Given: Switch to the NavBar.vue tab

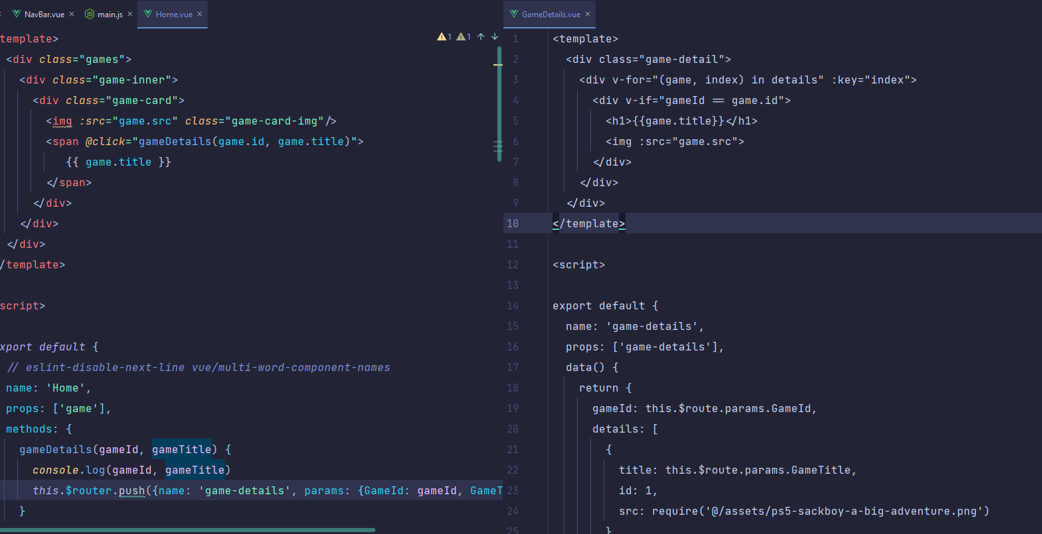Looking at the screenshot, I should coord(44,14).
